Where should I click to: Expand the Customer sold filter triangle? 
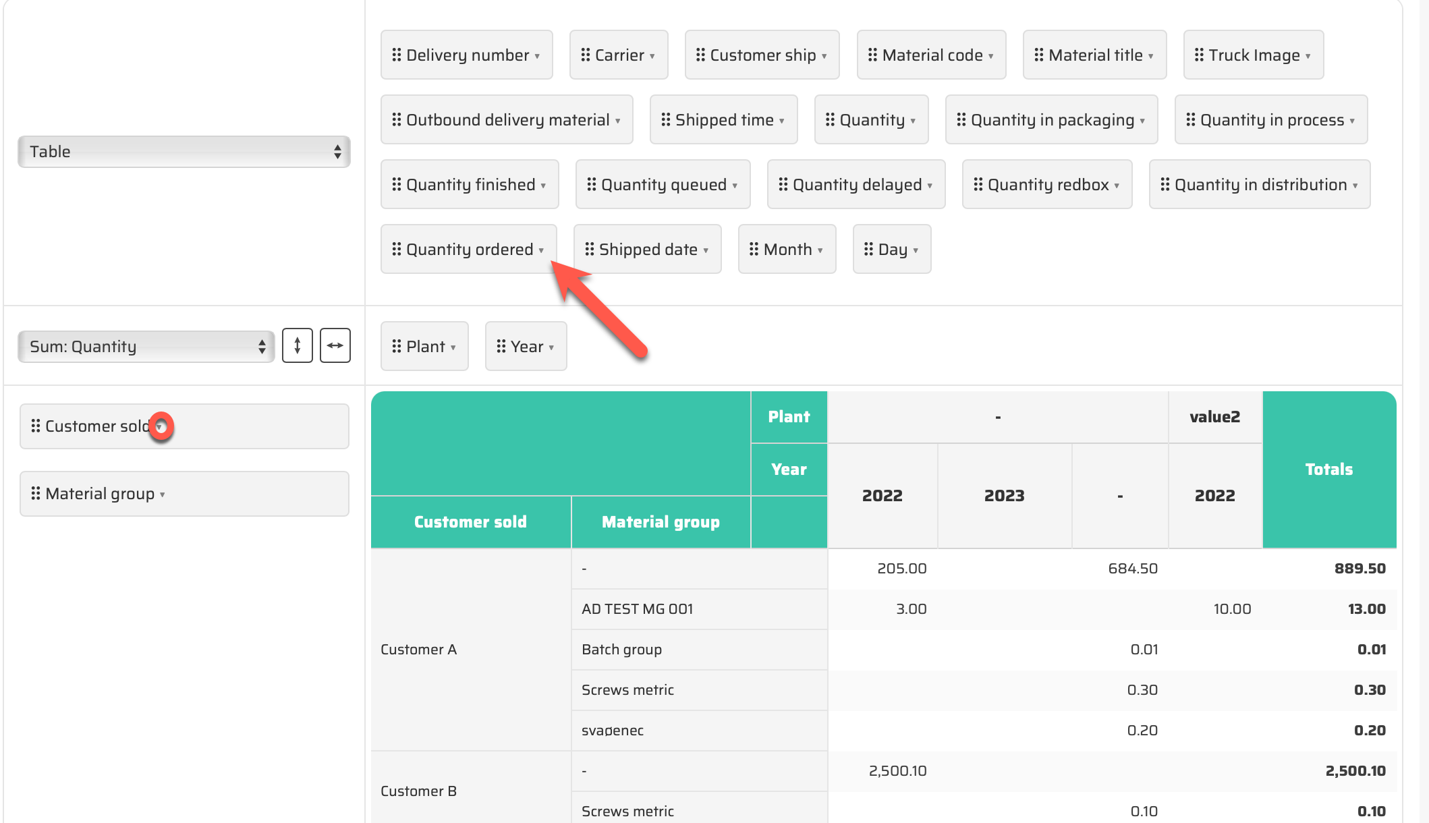tap(161, 427)
